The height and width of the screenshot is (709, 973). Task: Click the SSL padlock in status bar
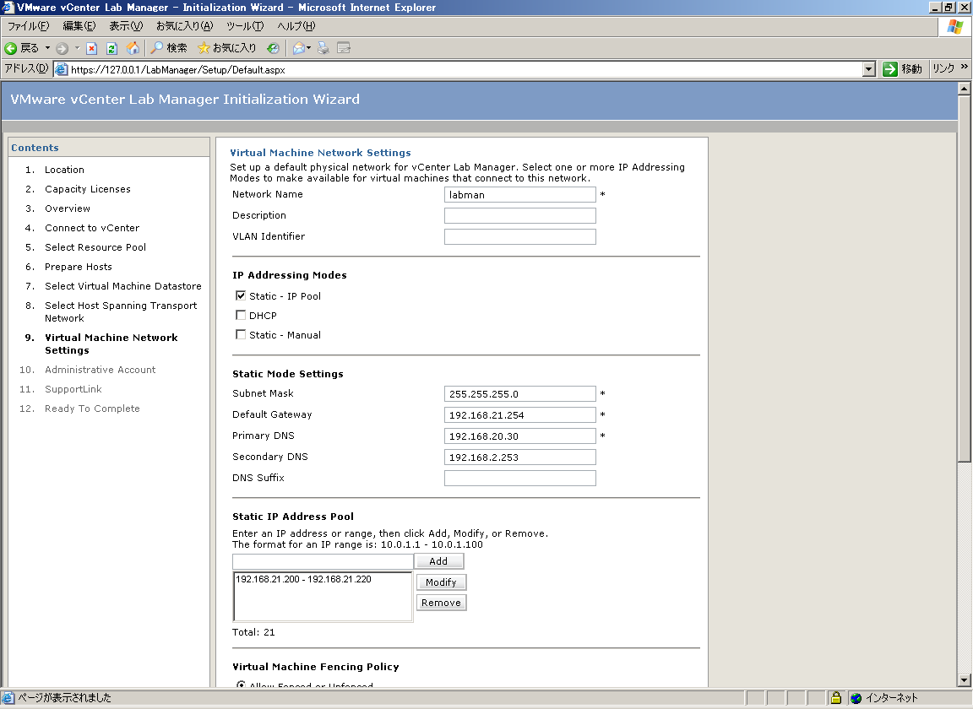tap(836, 698)
